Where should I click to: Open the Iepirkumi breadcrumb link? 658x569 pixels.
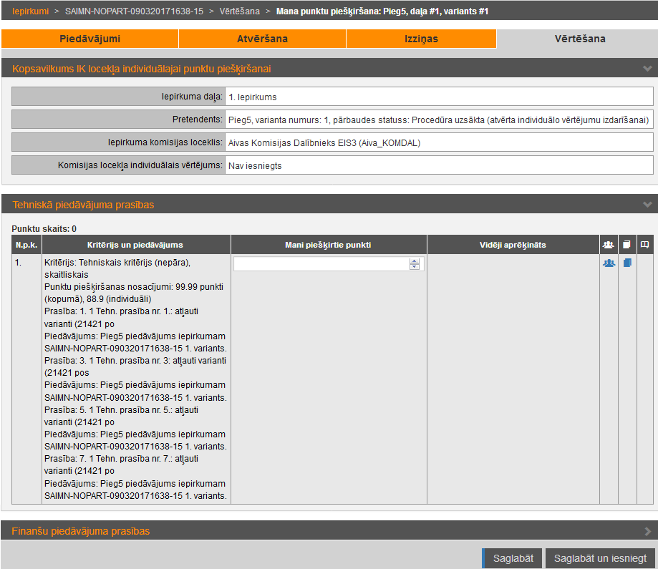point(30,11)
